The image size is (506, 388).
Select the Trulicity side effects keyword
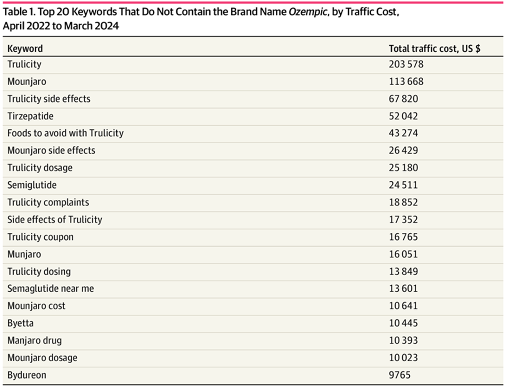point(49,99)
